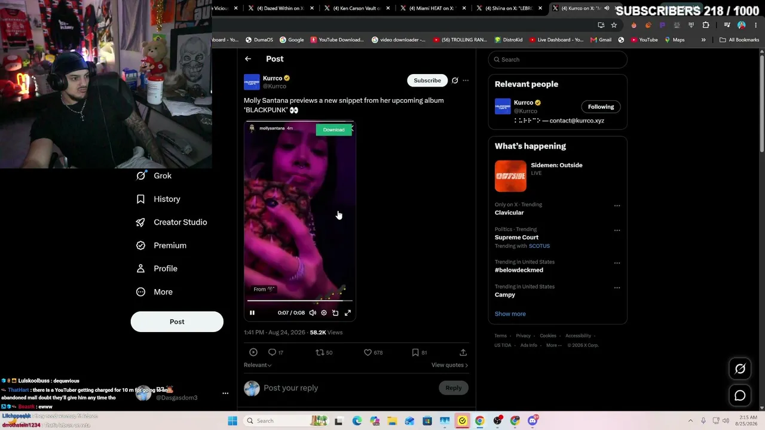Switch to the Miami HEAT on X tab

click(x=433, y=8)
